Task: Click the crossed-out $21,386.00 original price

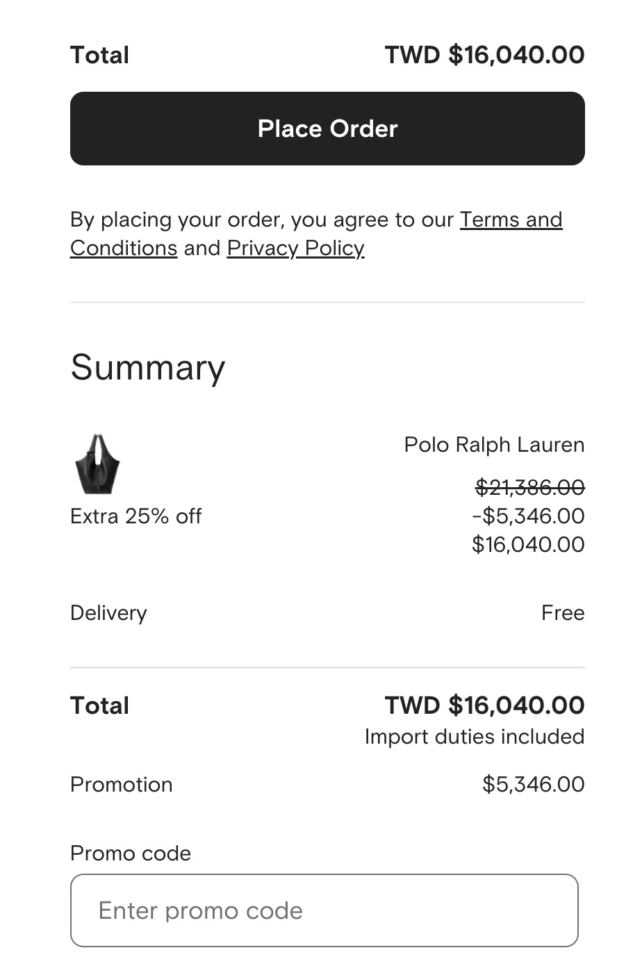Action: tap(529, 488)
